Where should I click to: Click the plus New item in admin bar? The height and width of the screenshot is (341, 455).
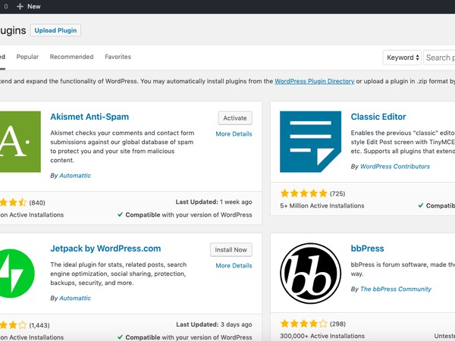click(29, 6)
